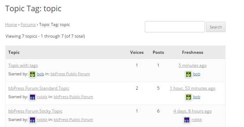
Task: Click bob's avatar beside Topic with tags author
Action: tap(32, 74)
